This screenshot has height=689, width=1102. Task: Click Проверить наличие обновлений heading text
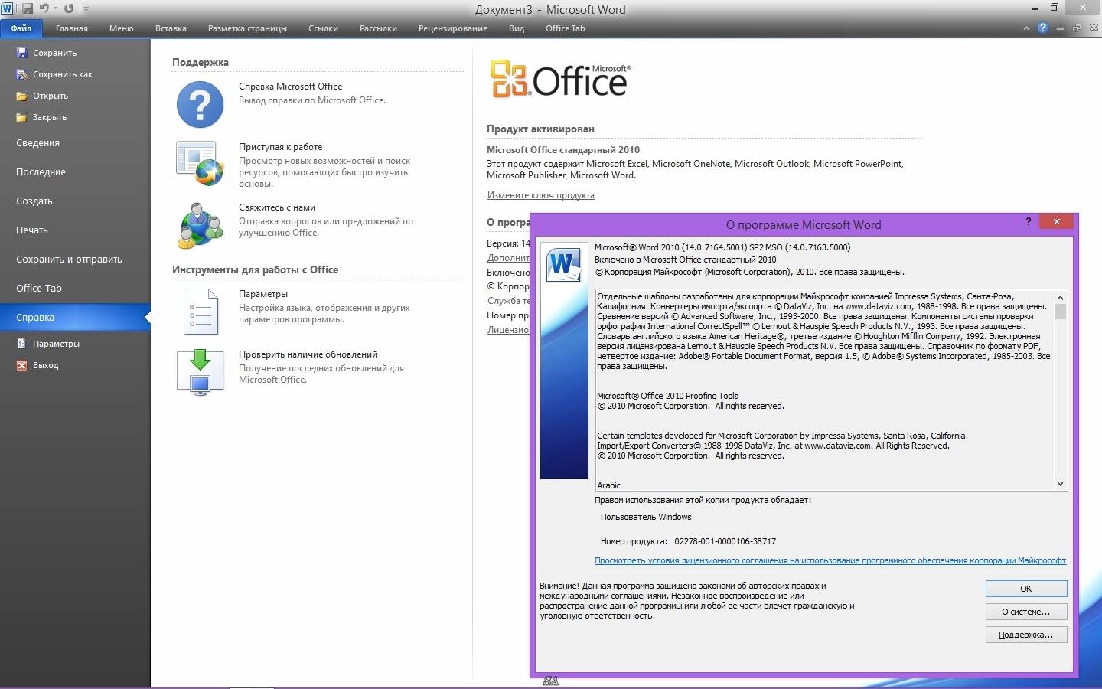pyautogui.click(x=308, y=354)
